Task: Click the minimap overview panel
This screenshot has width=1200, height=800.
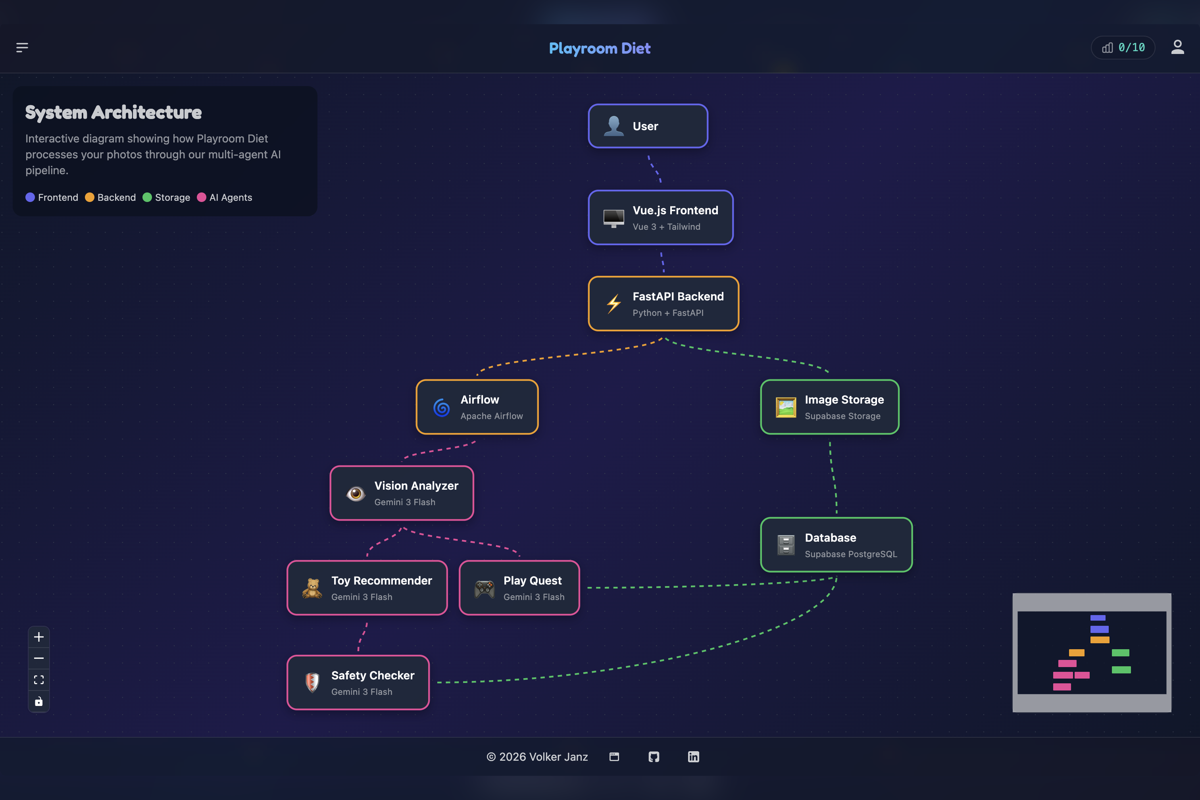Action: point(1092,652)
